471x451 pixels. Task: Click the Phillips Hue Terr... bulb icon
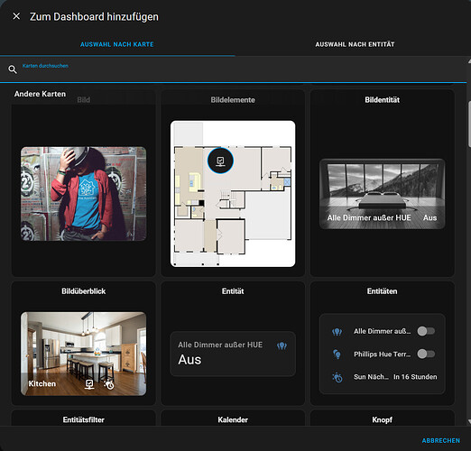coord(337,354)
